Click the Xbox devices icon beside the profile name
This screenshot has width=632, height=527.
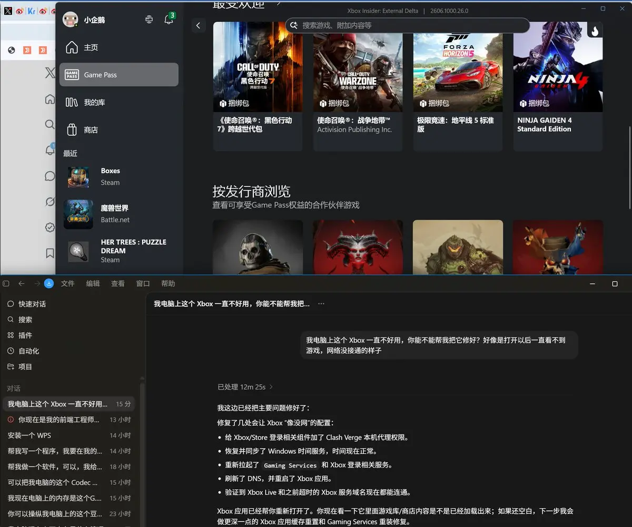(149, 19)
